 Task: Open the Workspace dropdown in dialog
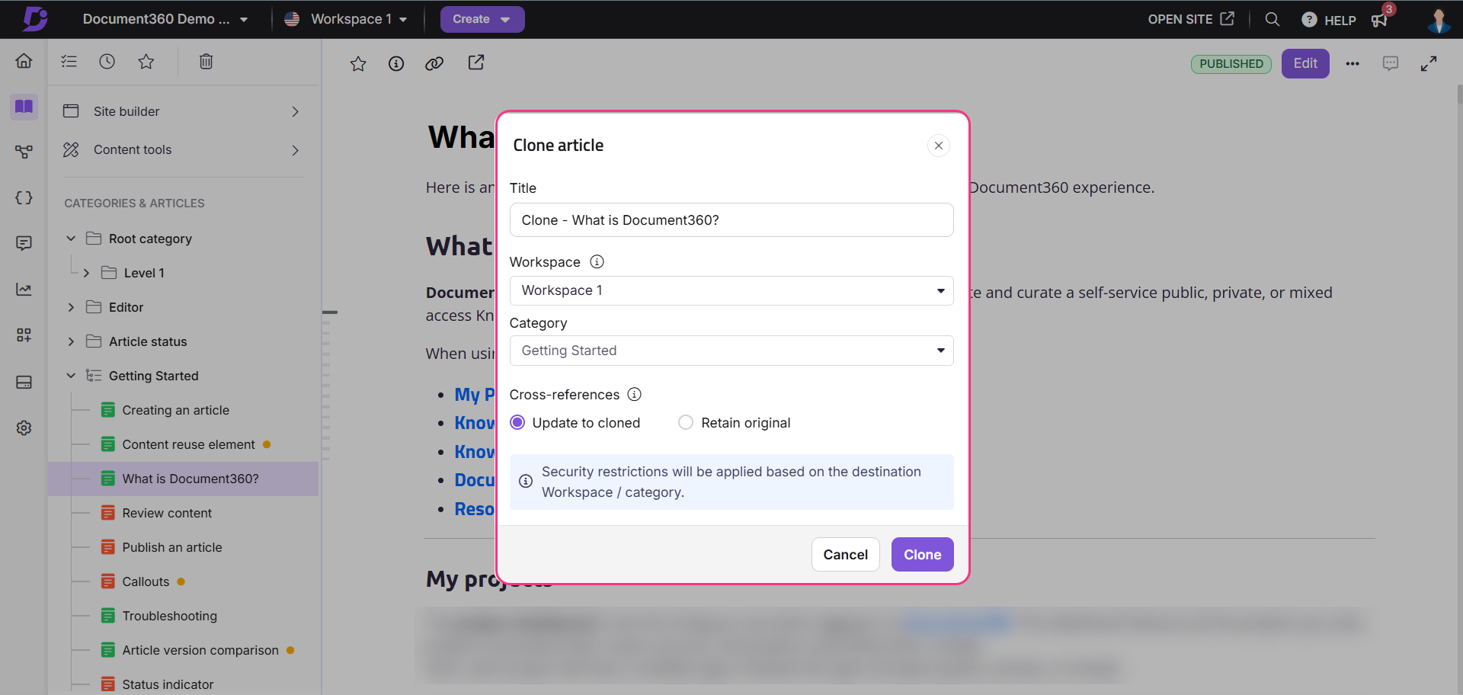pos(731,290)
